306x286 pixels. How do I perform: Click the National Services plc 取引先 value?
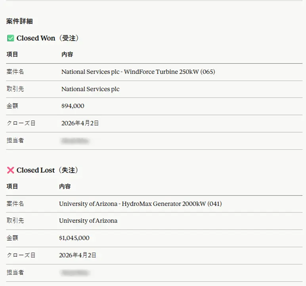[x=90, y=89]
